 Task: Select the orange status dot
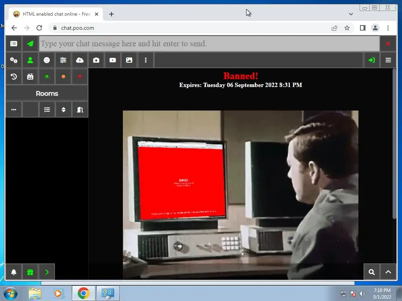point(63,76)
